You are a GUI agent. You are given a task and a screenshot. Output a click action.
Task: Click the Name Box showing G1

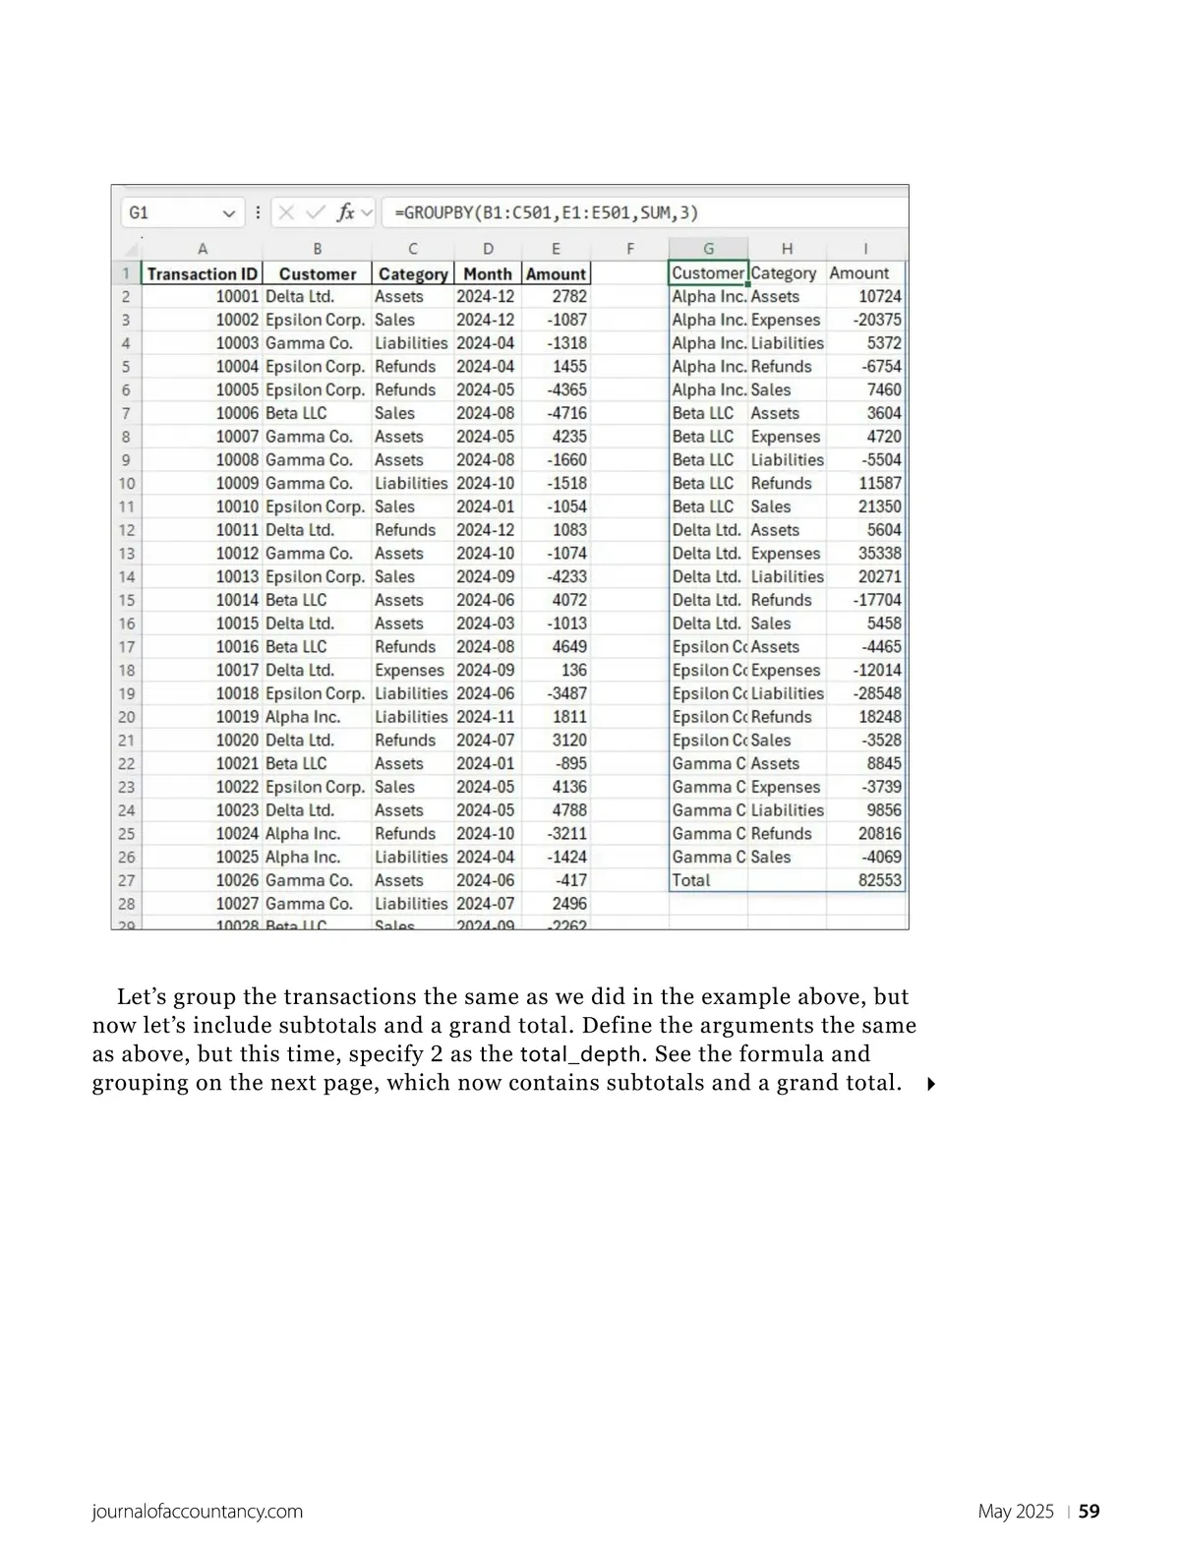point(172,212)
